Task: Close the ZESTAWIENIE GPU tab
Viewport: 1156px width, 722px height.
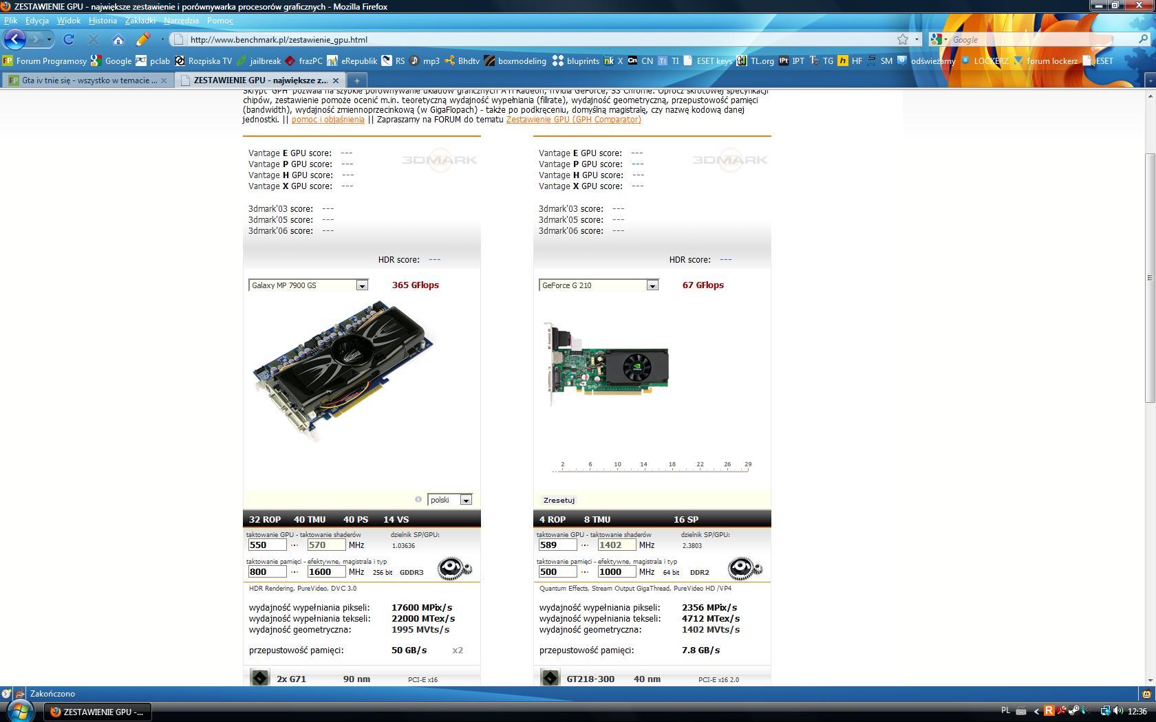Action: click(336, 80)
